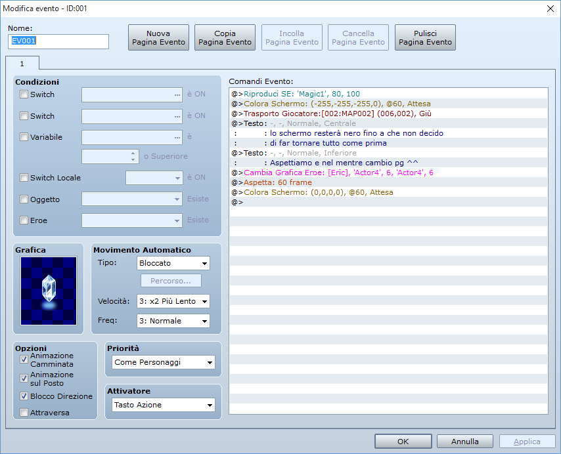
Task: Cancel the dialog with the Annulla button
Action: coord(464,442)
